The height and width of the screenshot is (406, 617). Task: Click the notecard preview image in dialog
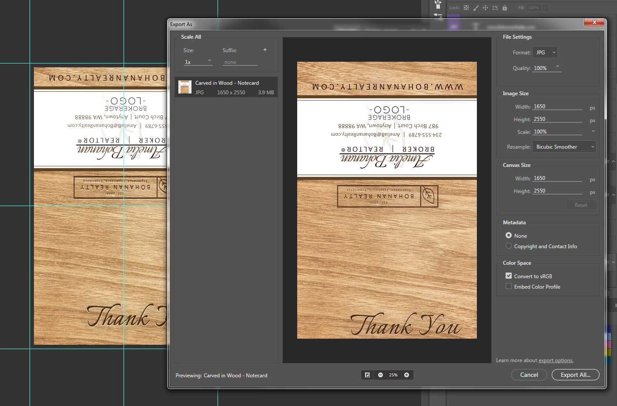[x=387, y=200]
